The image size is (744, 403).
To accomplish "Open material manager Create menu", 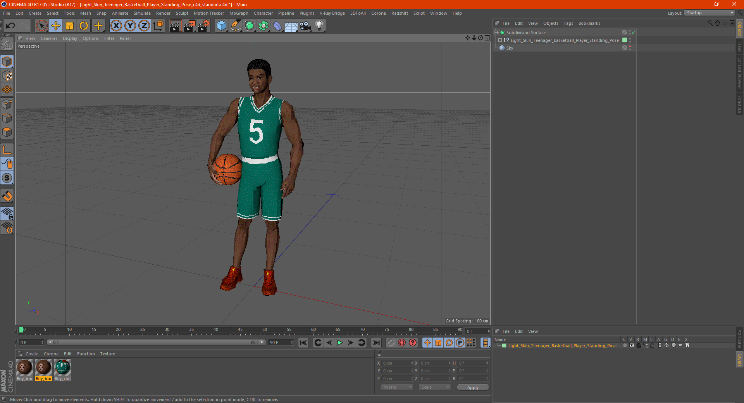I will [32, 354].
